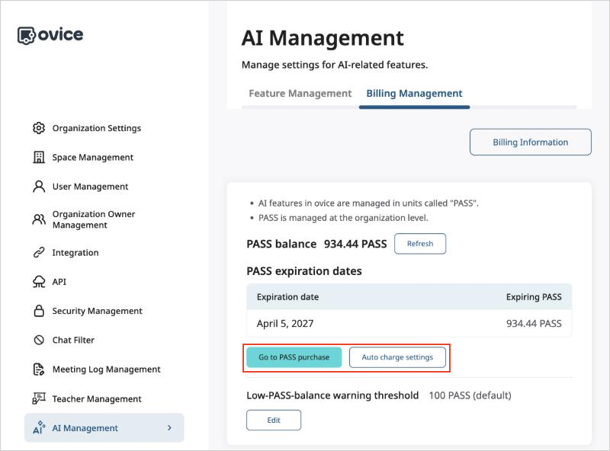Open Meeting Log Management
Screen dimensions: 610x451
(106, 369)
